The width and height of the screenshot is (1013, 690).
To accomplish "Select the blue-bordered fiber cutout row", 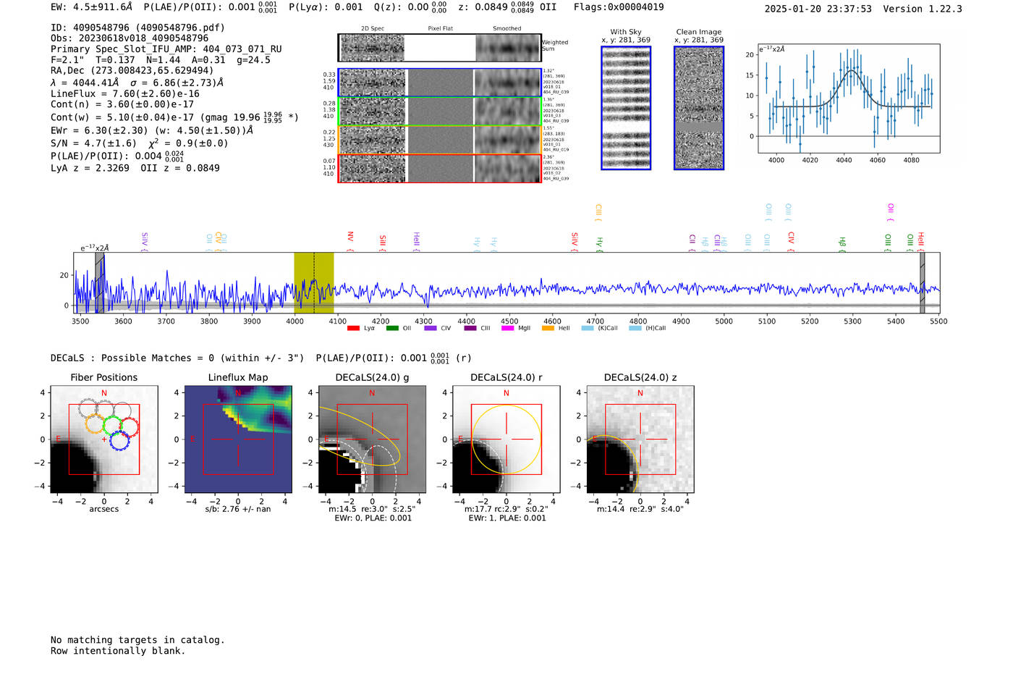I will [x=439, y=83].
